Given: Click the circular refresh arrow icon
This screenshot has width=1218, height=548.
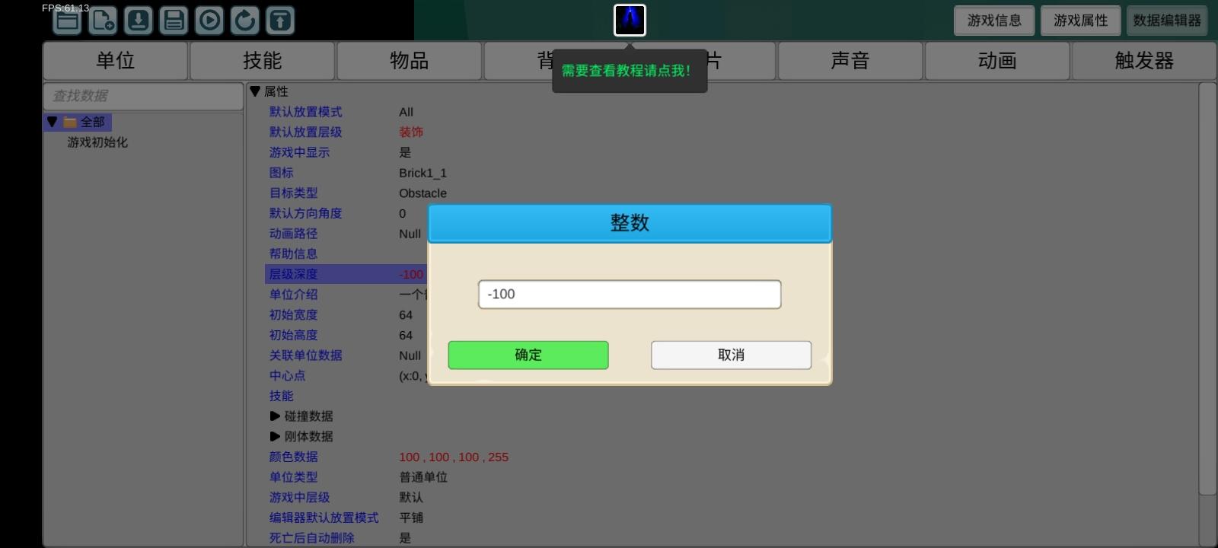Looking at the screenshot, I should pos(245,21).
